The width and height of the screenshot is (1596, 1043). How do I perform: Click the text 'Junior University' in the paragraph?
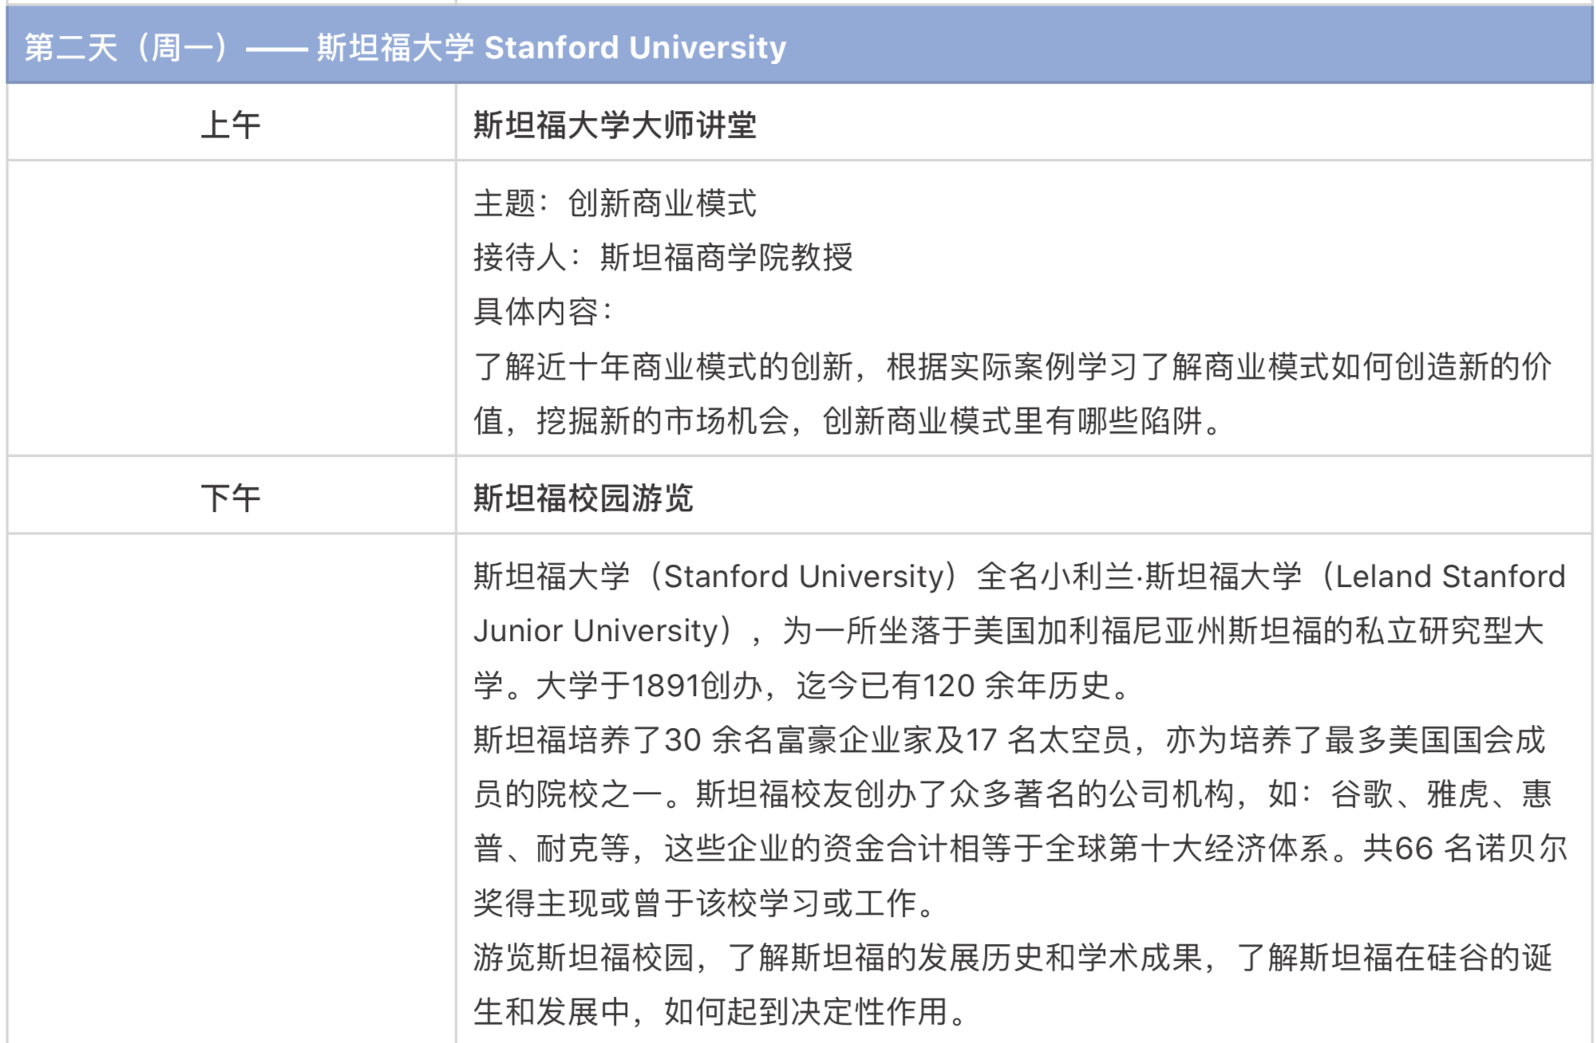click(596, 631)
